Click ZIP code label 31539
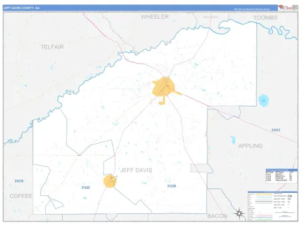This screenshot has width=301, height=226. (x=171, y=186)
